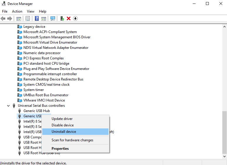Click the Disable device down-arrow icon
The height and width of the screenshot is (165, 227).
(75, 18)
